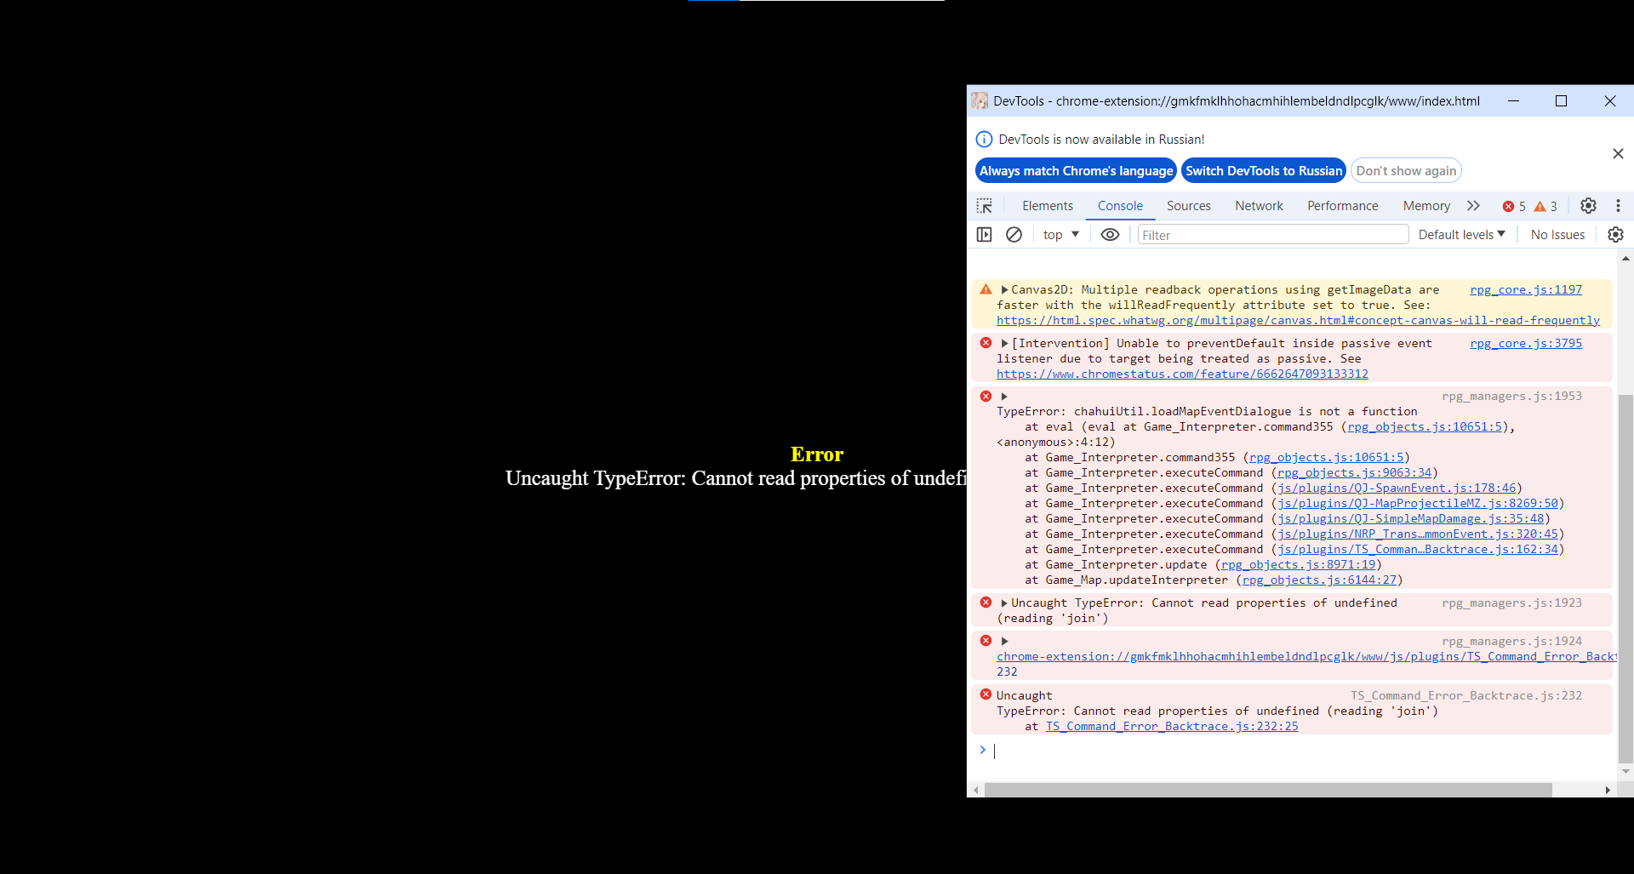
Task: Open the Network tab
Action: 1259,206
